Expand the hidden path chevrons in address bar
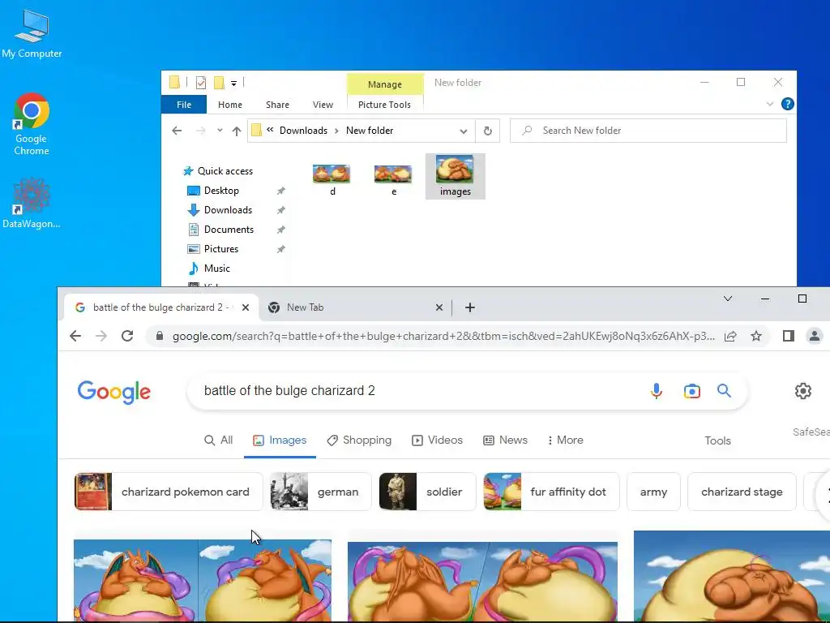The width and height of the screenshot is (830, 623). (x=270, y=130)
